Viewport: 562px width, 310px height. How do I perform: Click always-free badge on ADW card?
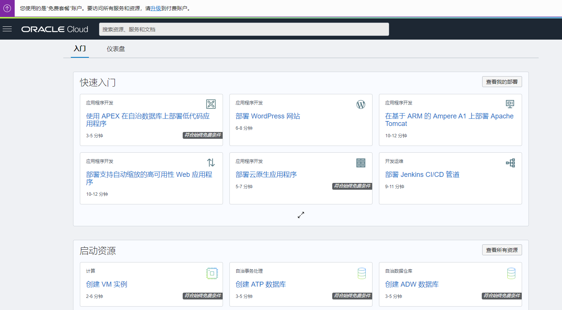pyautogui.click(x=502, y=296)
